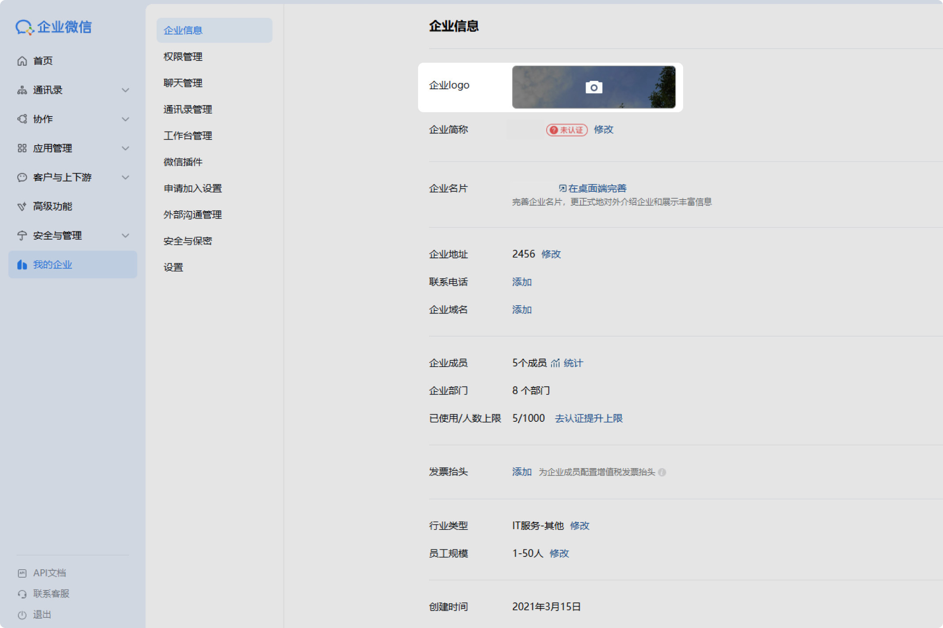Select 我的企业 in the sidebar
Image resolution: width=943 pixels, height=628 pixels.
tap(73, 265)
